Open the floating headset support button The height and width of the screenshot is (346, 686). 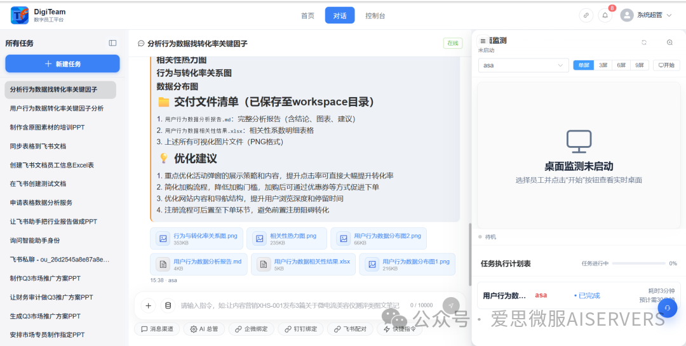(x=667, y=307)
